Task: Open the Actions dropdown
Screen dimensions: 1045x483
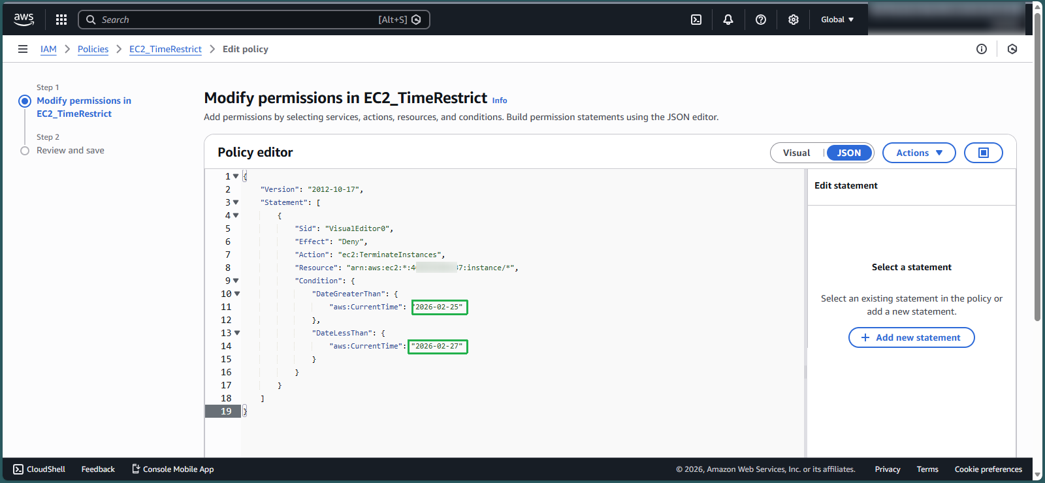Action: tap(919, 153)
